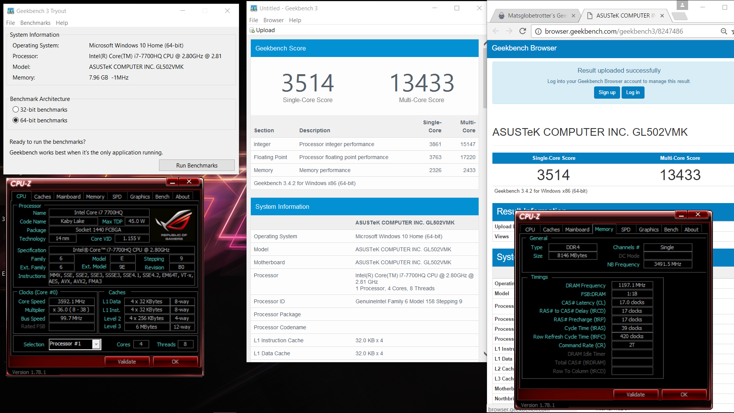This screenshot has height=413, width=734.
Task: Click the Log in button
Action: (633, 93)
